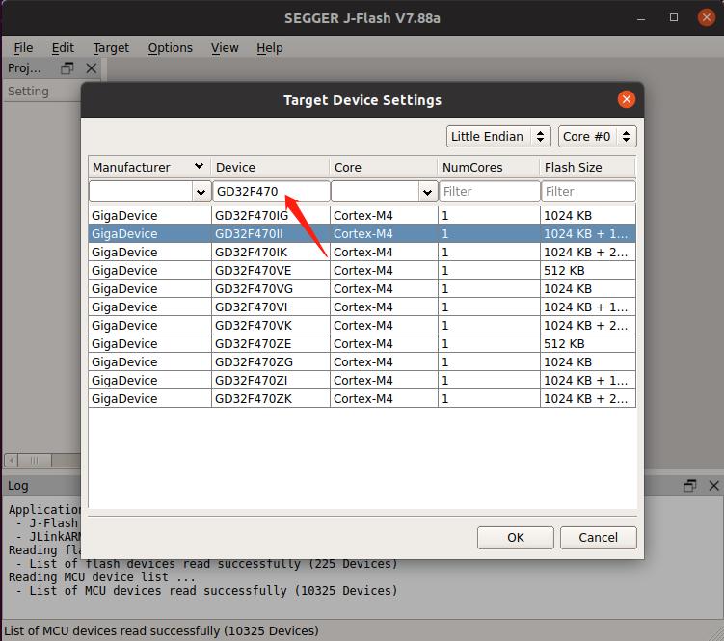Image resolution: width=724 pixels, height=641 pixels.
Task: Click the 'Reading MCU device list' log line
Action: (101, 577)
